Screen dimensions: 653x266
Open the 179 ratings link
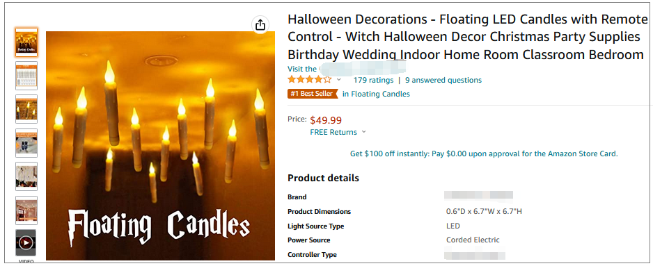point(373,80)
